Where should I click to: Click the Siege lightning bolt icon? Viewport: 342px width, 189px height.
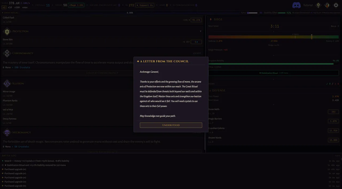(x=211, y=19)
